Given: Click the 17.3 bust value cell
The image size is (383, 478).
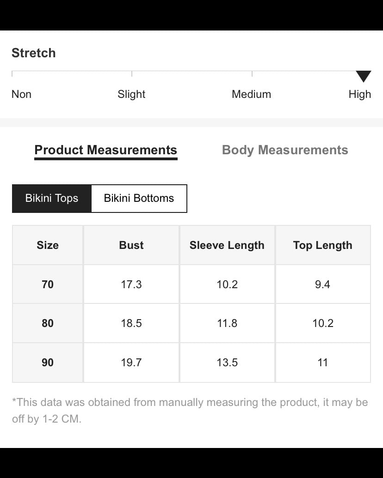Looking at the screenshot, I should tap(131, 284).
